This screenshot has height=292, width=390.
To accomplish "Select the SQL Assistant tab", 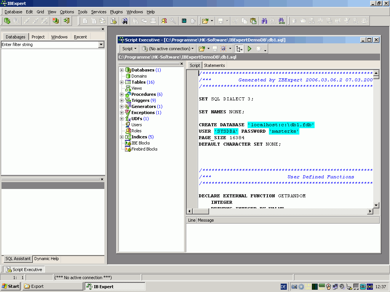I will click(18, 259).
